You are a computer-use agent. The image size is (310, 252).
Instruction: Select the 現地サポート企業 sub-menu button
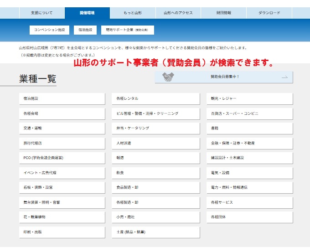coord(127,30)
